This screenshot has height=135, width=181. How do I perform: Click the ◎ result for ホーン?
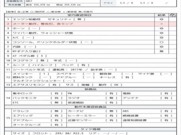[161, 28]
